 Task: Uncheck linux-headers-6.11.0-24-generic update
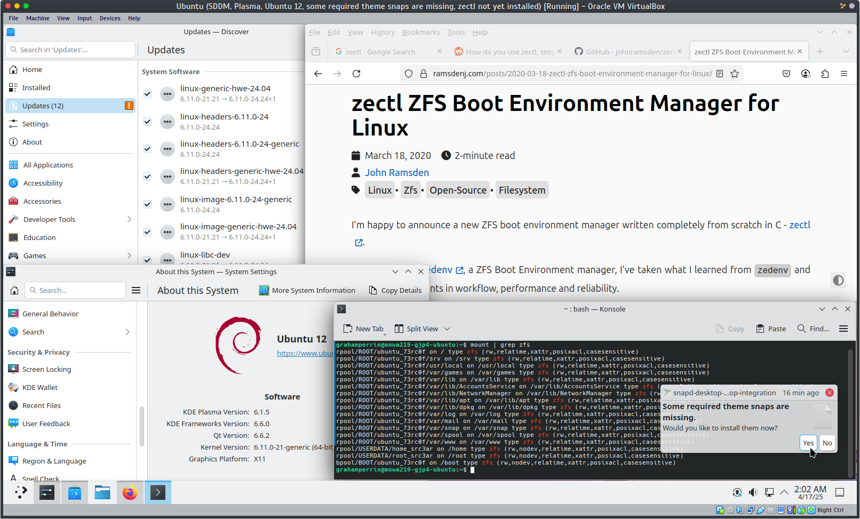(x=147, y=149)
